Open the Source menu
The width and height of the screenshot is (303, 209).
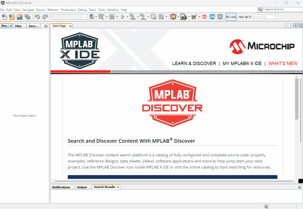[41, 10]
